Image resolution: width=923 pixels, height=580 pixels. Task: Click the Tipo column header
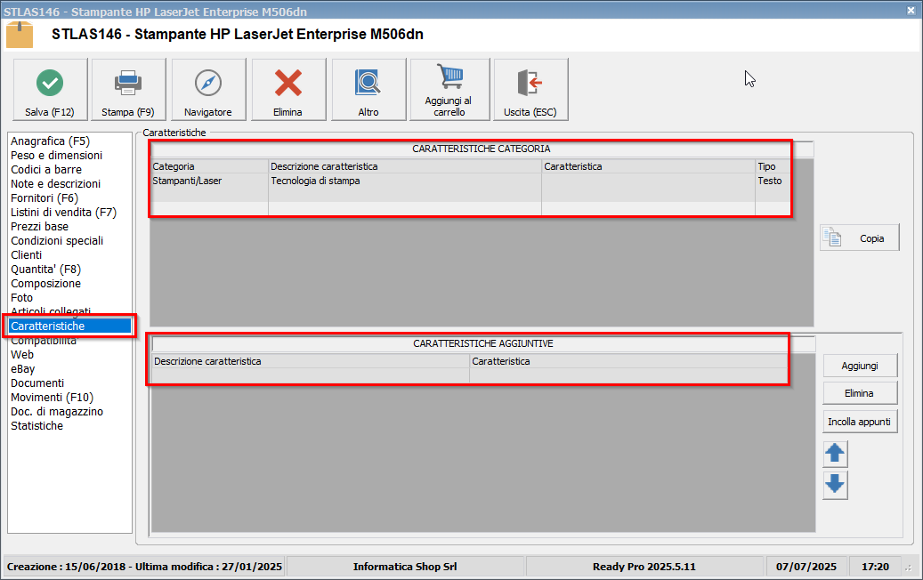[x=773, y=166]
